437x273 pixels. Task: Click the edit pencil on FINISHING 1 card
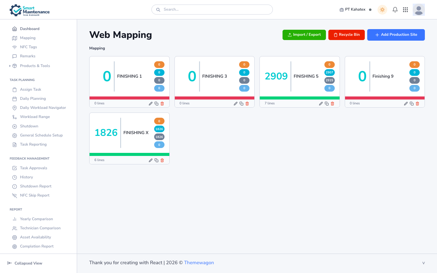coord(151,104)
